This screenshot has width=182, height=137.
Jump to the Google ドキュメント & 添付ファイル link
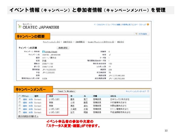[101, 42]
